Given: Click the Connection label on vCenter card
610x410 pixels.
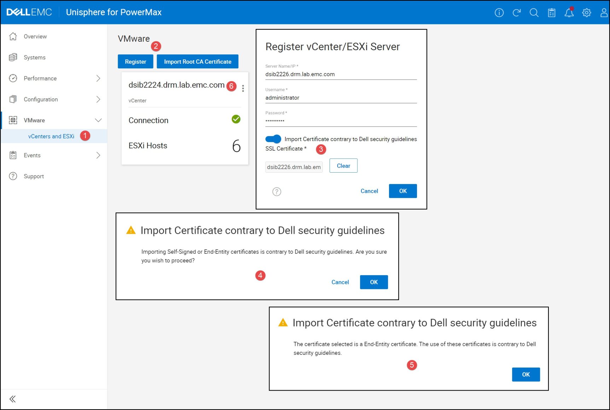Looking at the screenshot, I should coord(149,120).
